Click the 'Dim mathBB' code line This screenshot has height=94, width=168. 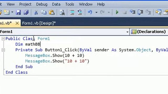click(28, 44)
